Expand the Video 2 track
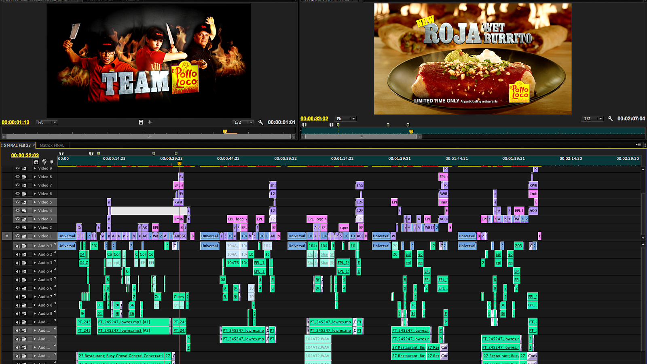 [x=35, y=227]
